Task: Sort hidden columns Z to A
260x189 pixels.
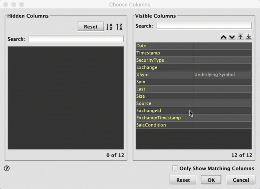Action: (119, 27)
